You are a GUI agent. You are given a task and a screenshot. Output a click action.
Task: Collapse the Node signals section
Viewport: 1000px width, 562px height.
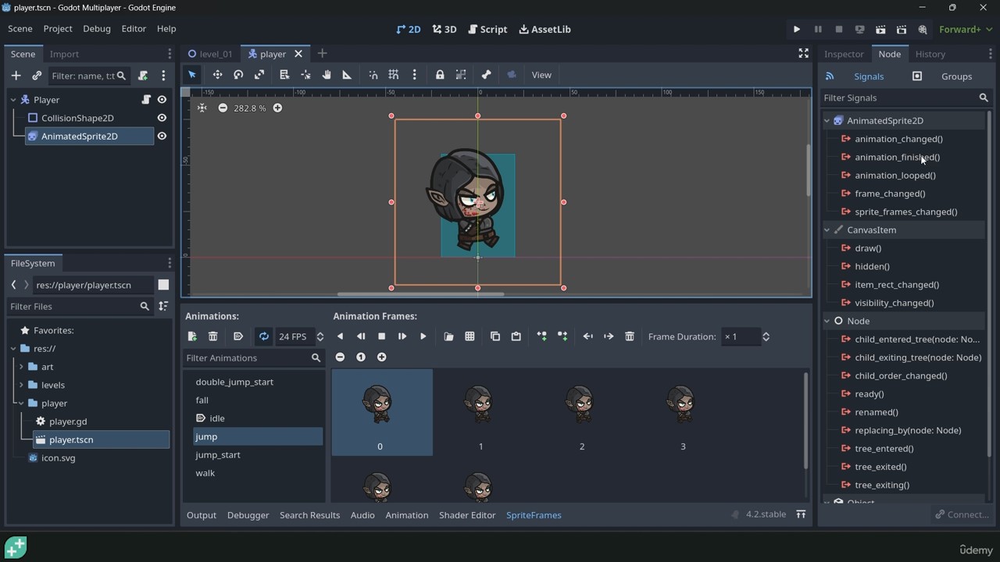click(827, 321)
